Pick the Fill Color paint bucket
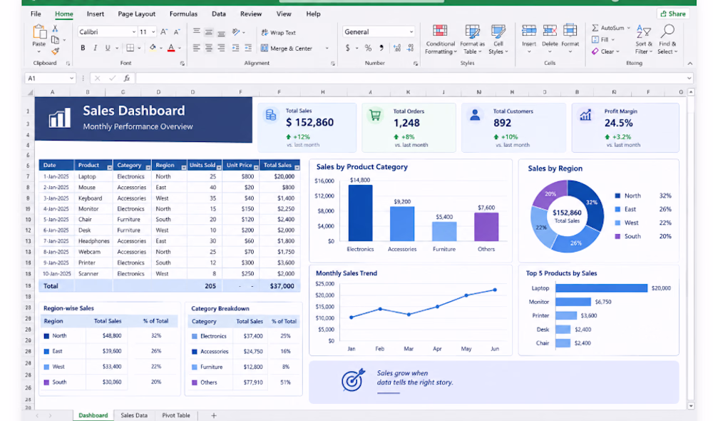The height and width of the screenshot is (421, 713). (153, 48)
